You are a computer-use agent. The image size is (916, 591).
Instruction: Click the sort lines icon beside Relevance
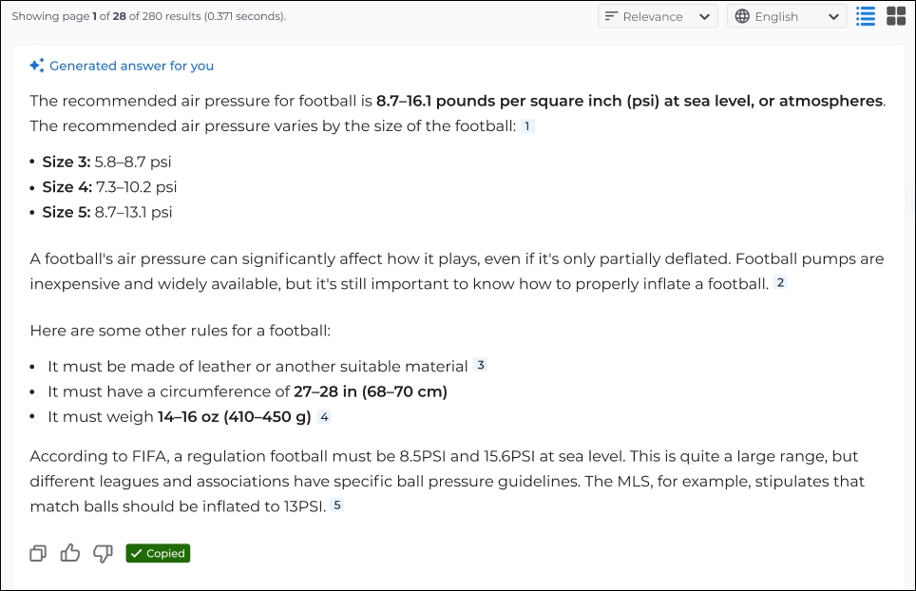coord(612,16)
